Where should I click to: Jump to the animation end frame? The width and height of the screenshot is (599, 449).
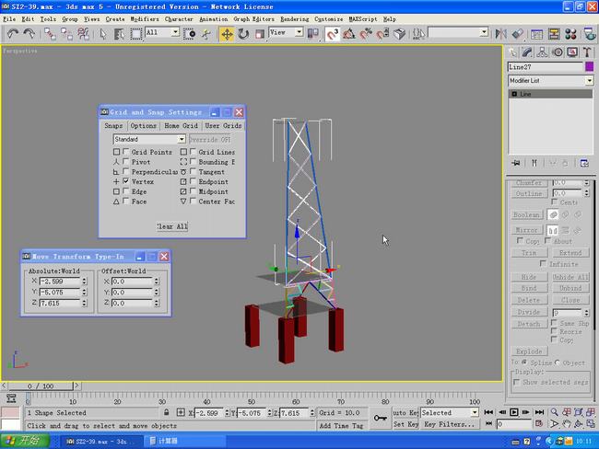[539, 412]
